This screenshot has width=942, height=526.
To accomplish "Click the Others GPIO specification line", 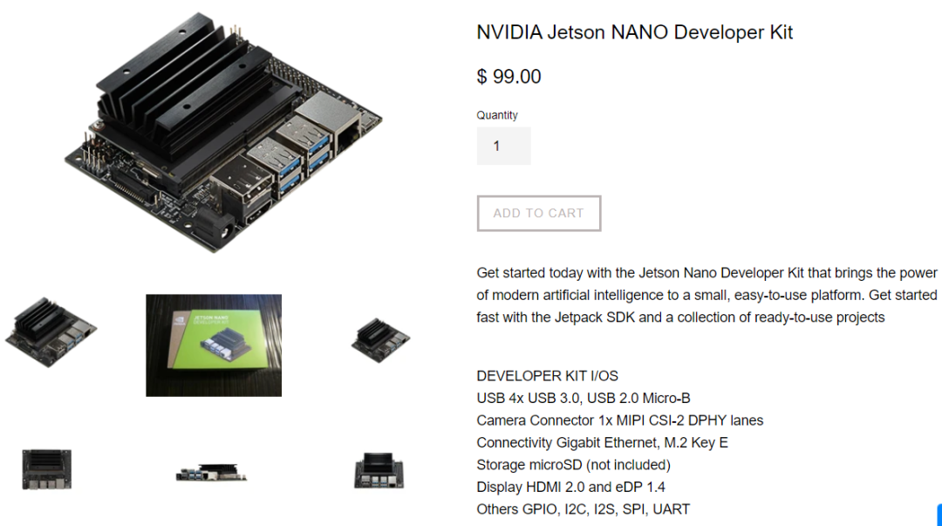I will pyautogui.click(x=583, y=509).
